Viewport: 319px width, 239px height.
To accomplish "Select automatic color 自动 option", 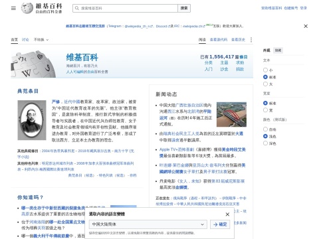I will (x=265, y=129).
